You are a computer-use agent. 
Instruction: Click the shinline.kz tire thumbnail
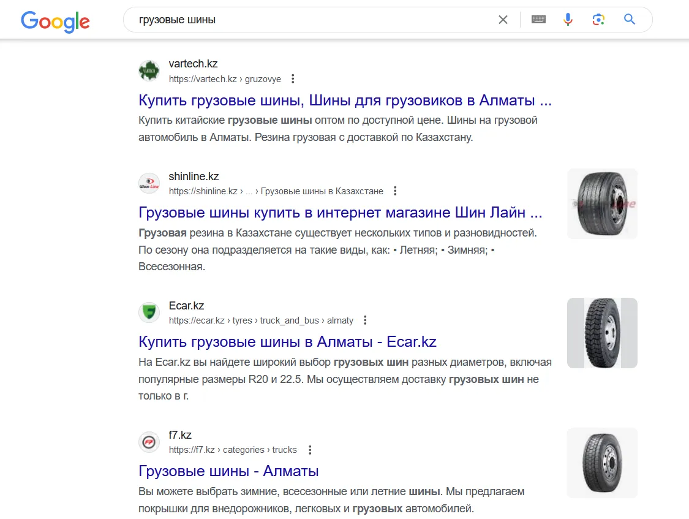(x=602, y=204)
